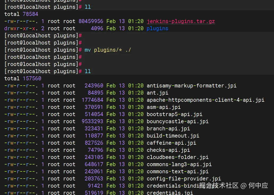Image resolution: width=274 pixels, height=195 pixels.
Task: Click file size 242061
Action: 94,172
